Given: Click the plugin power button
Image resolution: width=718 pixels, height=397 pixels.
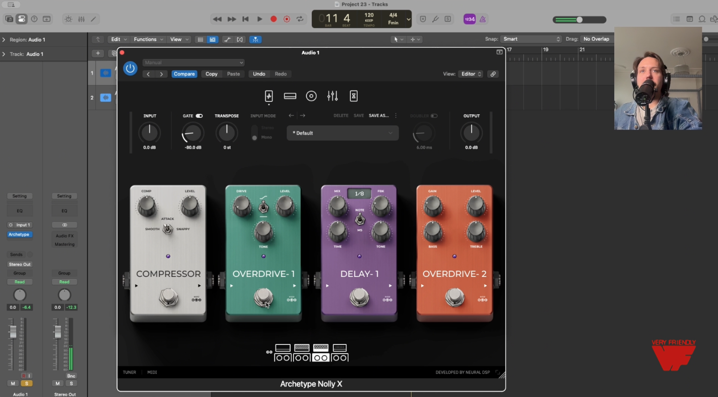Looking at the screenshot, I should pos(130,68).
